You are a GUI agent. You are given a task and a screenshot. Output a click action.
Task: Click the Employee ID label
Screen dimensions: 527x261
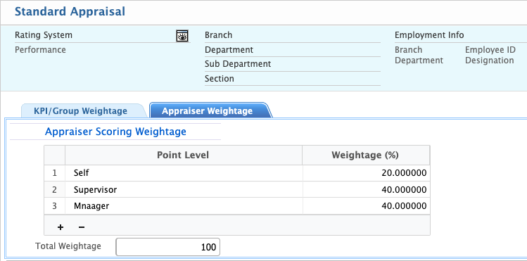click(x=490, y=50)
